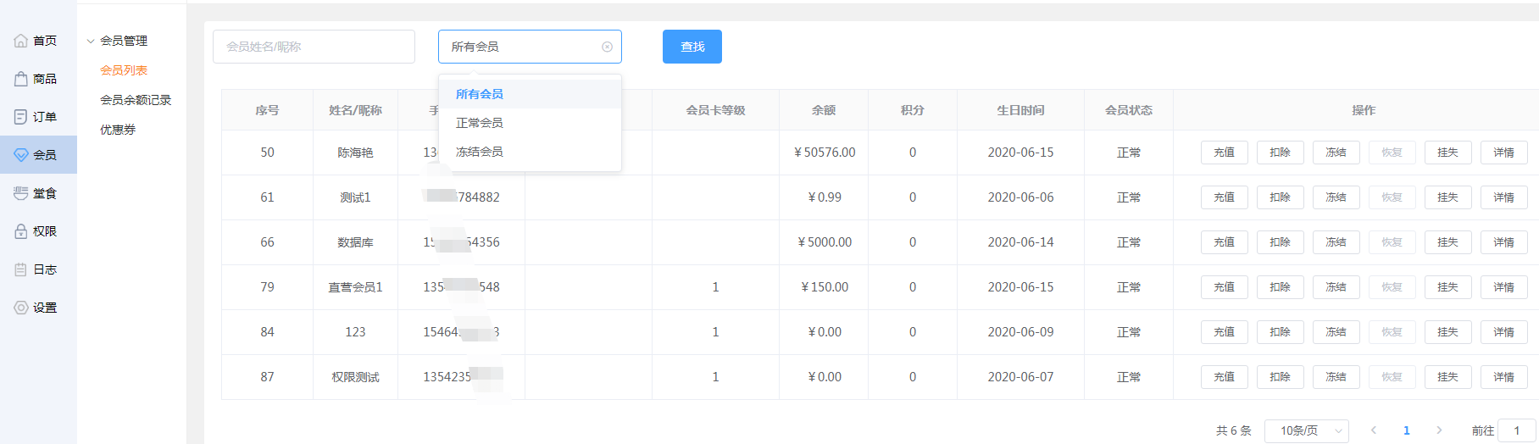Collapse the 会员管理 menu group
Image resolution: width=1539 pixels, height=444 pixels.
pos(91,41)
